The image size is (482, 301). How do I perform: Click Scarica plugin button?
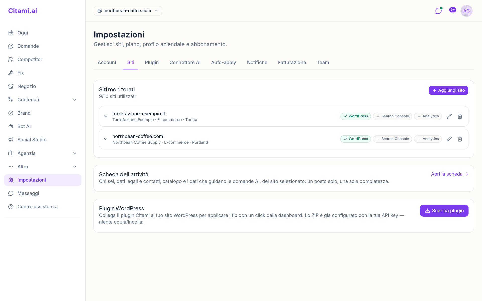point(444,211)
